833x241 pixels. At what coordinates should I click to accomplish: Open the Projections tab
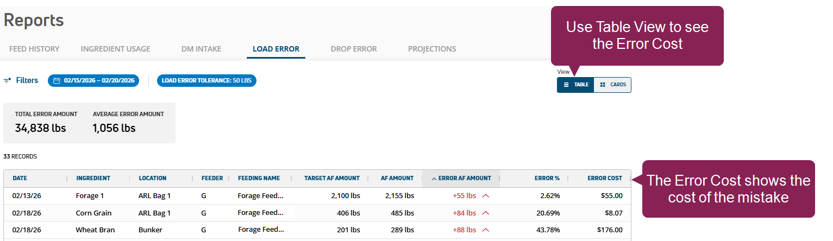432,49
